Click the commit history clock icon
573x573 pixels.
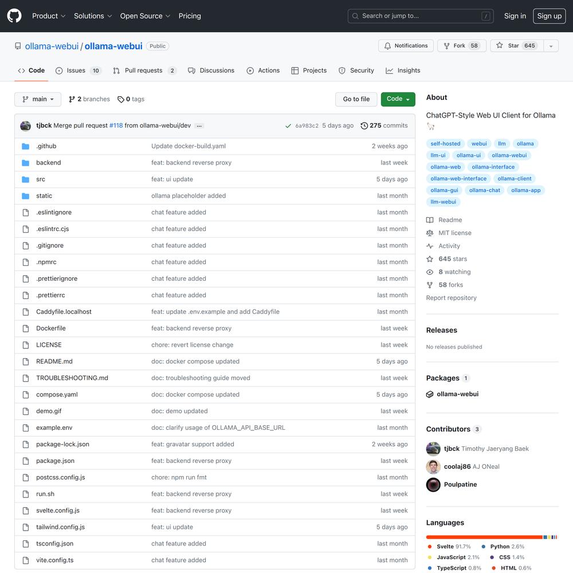tap(364, 125)
